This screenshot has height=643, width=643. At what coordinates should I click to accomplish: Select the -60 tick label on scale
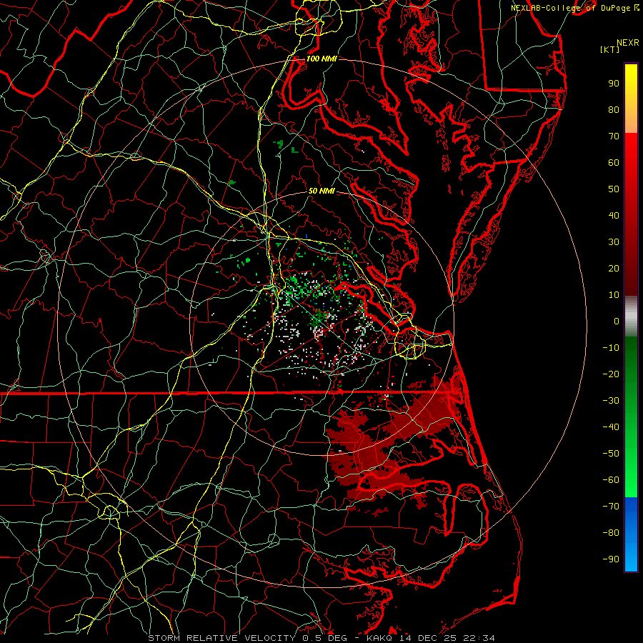tap(611, 480)
